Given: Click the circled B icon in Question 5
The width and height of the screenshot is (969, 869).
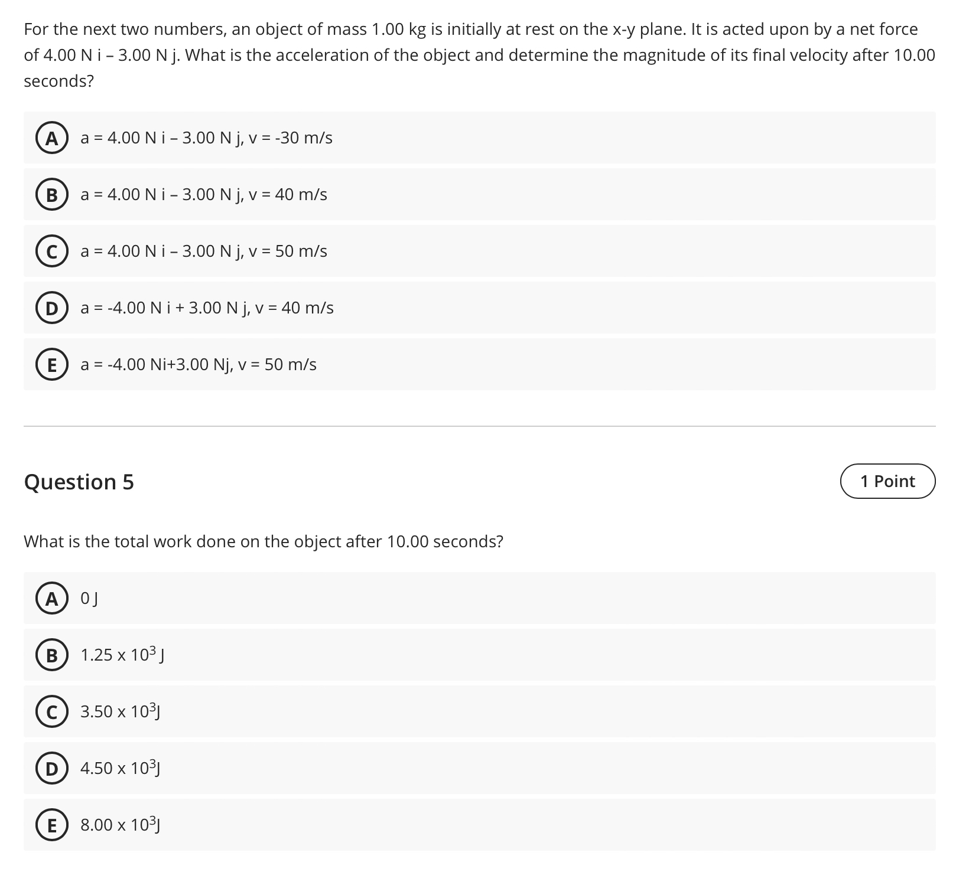Looking at the screenshot, I should [52, 655].
